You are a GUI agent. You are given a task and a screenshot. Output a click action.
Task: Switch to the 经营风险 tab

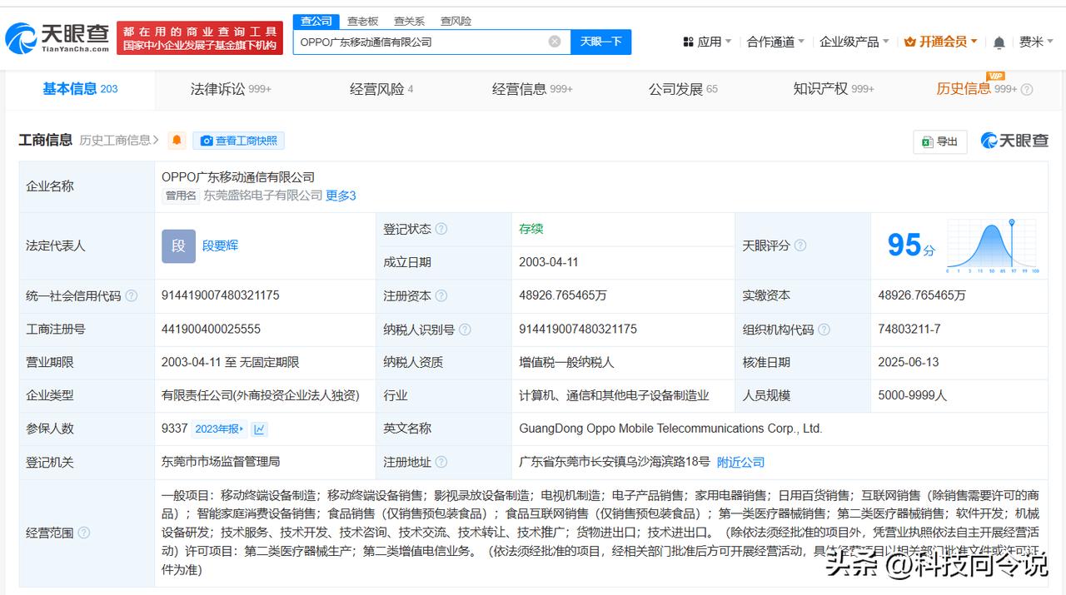381,89
